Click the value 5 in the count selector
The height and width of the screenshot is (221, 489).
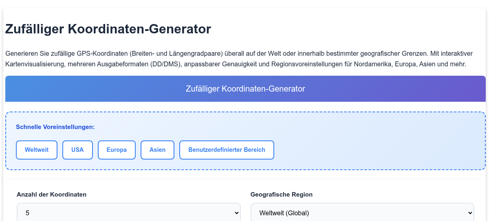27,213
